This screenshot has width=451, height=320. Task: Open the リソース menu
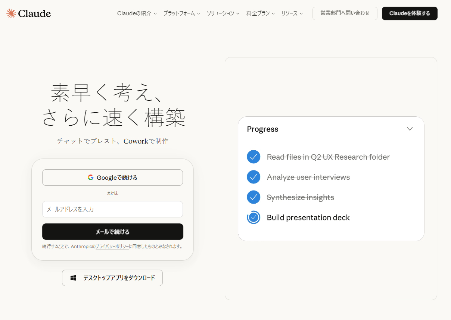coord(292,13)
